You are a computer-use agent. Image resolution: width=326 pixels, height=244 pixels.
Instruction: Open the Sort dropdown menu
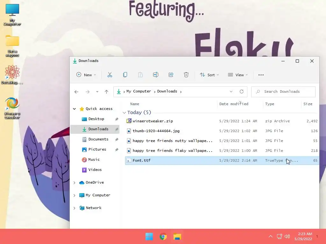[x=209, y=75]
